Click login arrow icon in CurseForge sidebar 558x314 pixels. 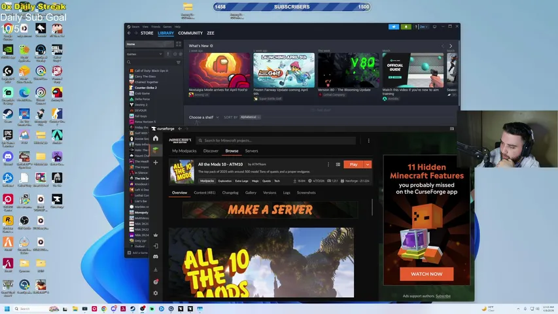pos(156,246)
